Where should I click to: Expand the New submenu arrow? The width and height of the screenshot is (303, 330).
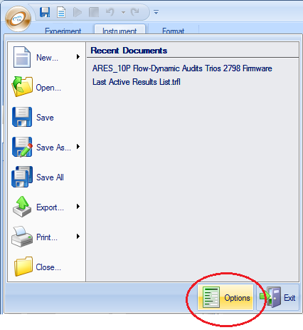click(78, 57)
